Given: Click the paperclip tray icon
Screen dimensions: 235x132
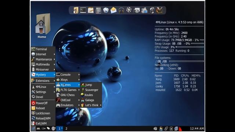Looking at the screenshot, I should 166,129.
